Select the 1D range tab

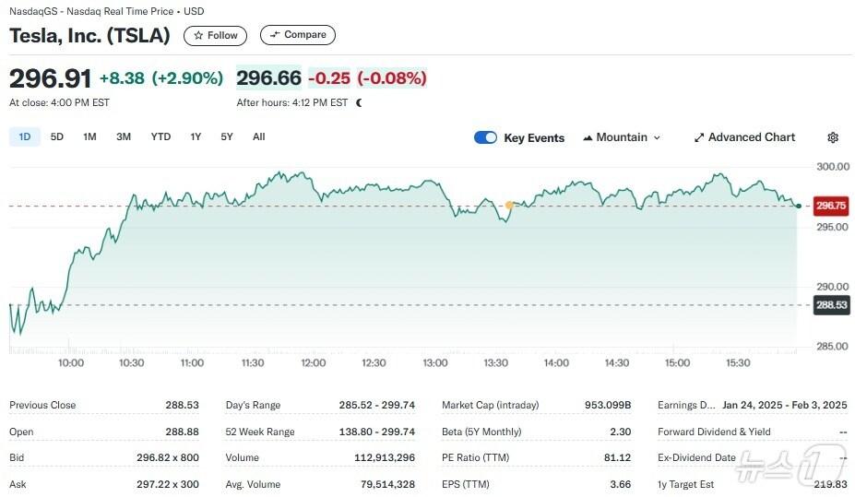(x=25, y=136)
